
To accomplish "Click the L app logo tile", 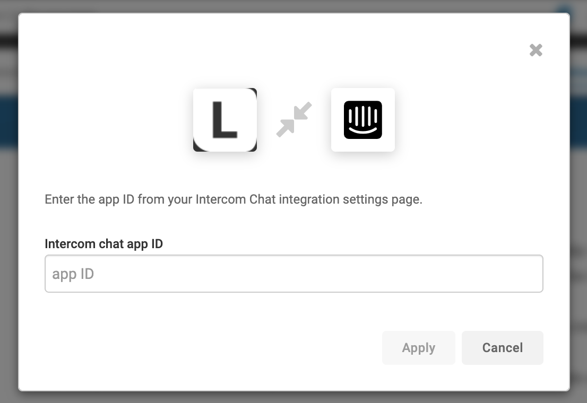I will point(225,120).
